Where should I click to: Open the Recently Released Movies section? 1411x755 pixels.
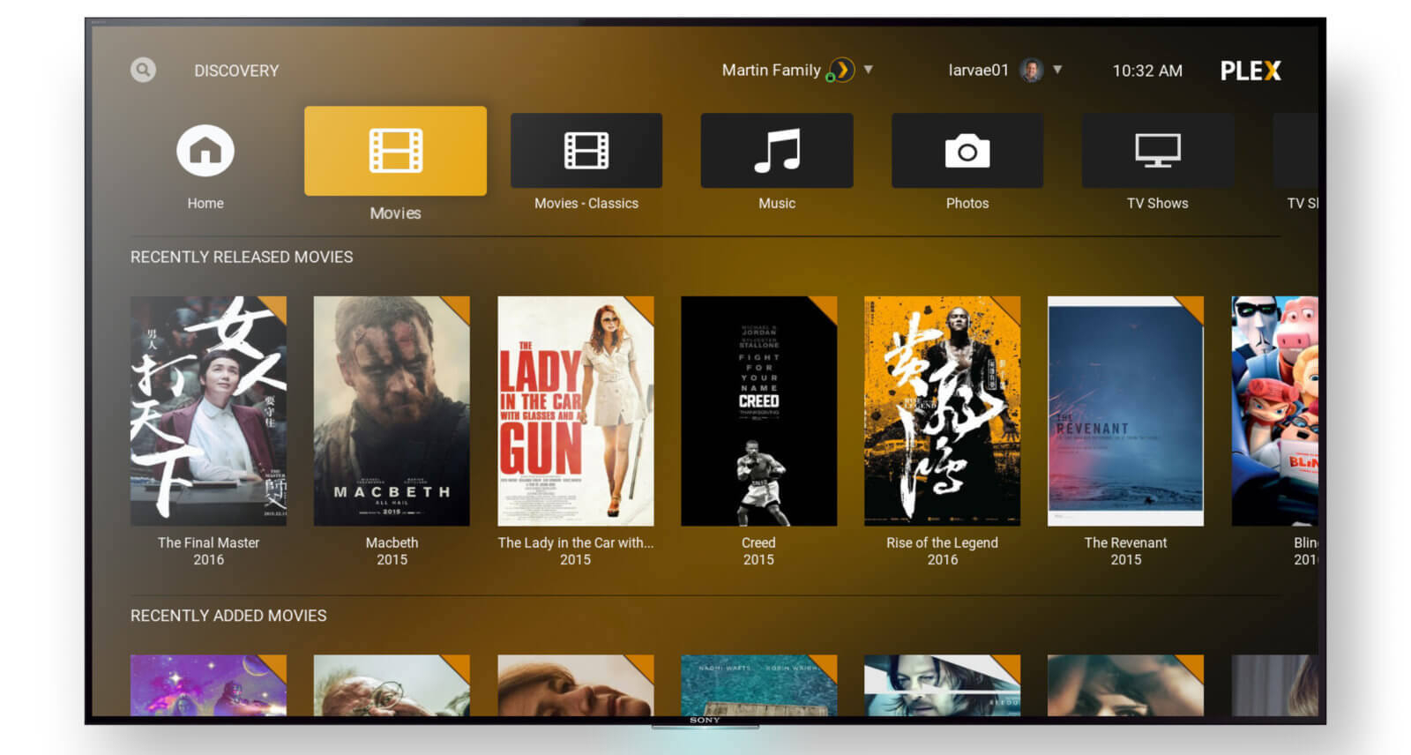[x=242, y=257]
